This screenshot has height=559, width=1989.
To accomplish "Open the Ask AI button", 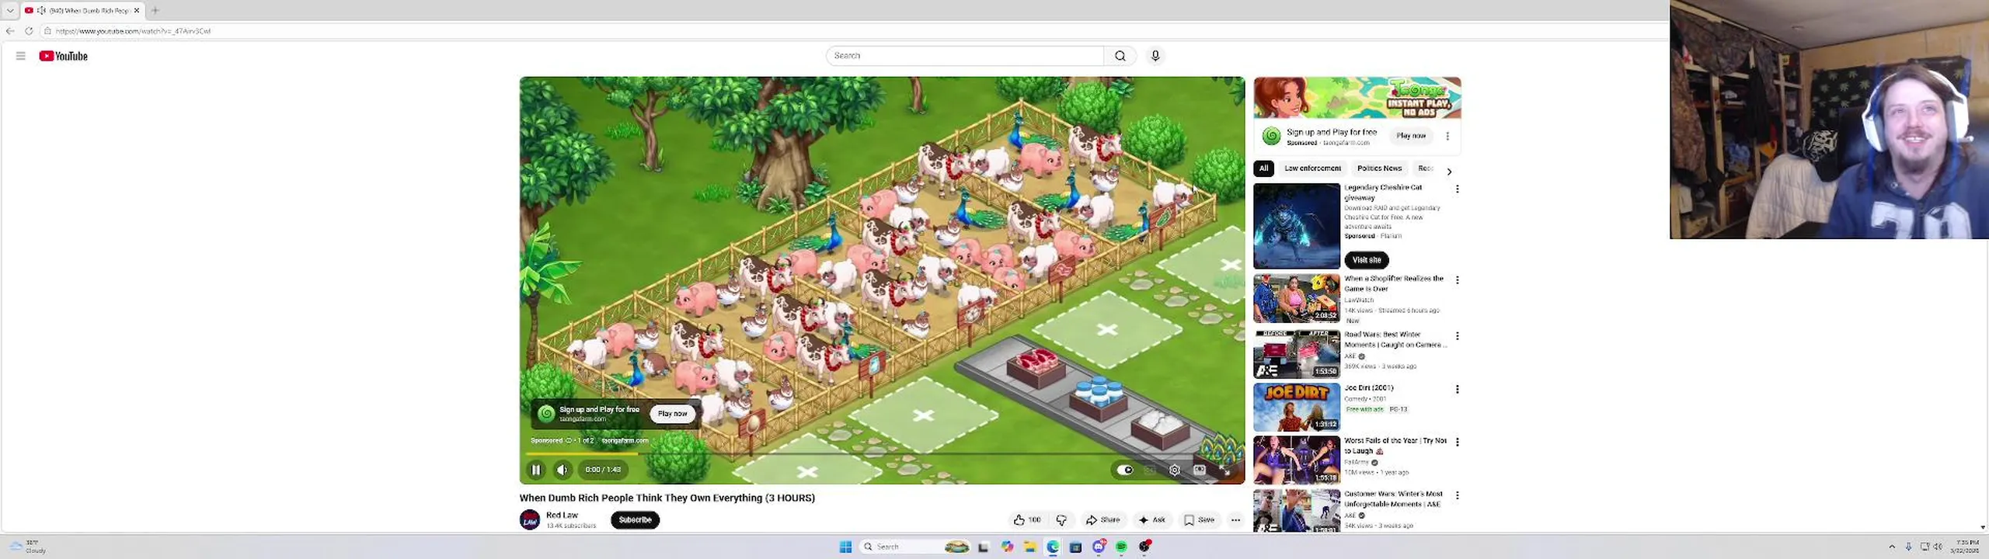I will pos(1152,520).
